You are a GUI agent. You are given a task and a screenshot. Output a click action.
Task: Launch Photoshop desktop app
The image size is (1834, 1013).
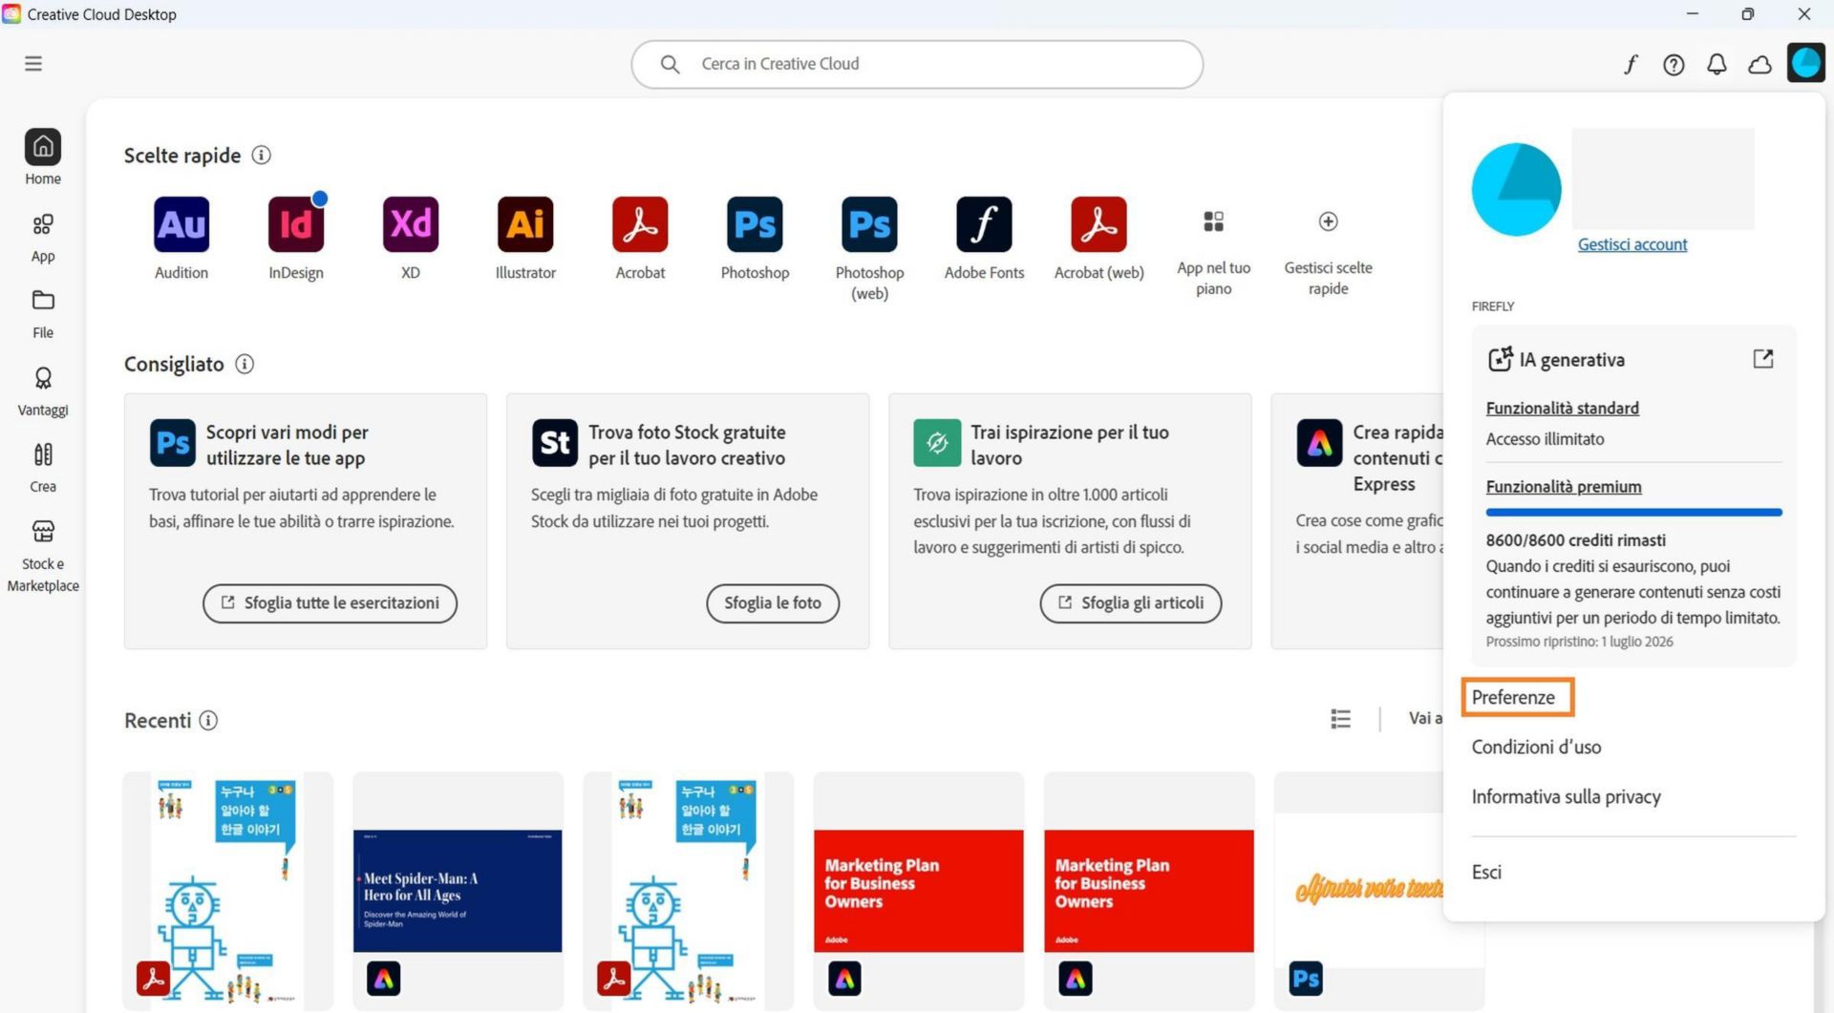[755, 224]
